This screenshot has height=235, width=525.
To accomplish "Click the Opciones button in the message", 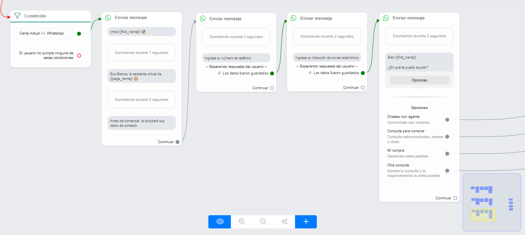I will (419, 80).
